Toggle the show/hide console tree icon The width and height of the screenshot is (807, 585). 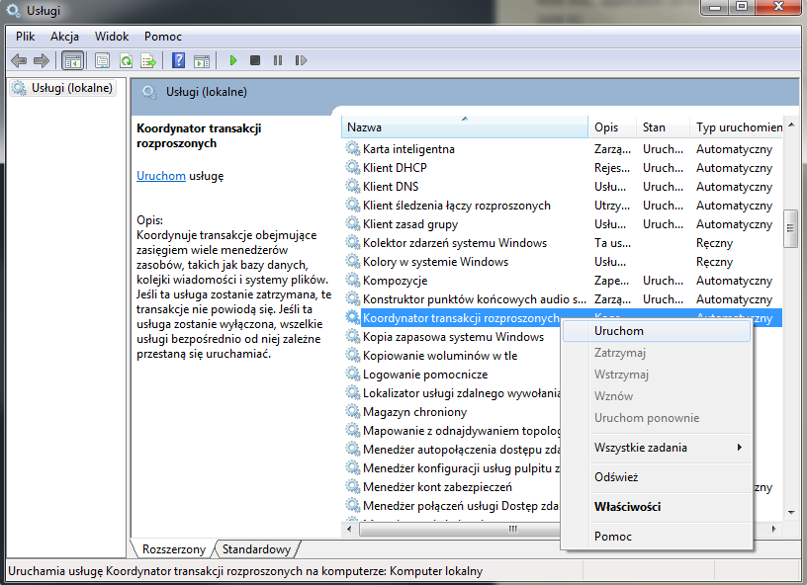(x=72, y=60)
